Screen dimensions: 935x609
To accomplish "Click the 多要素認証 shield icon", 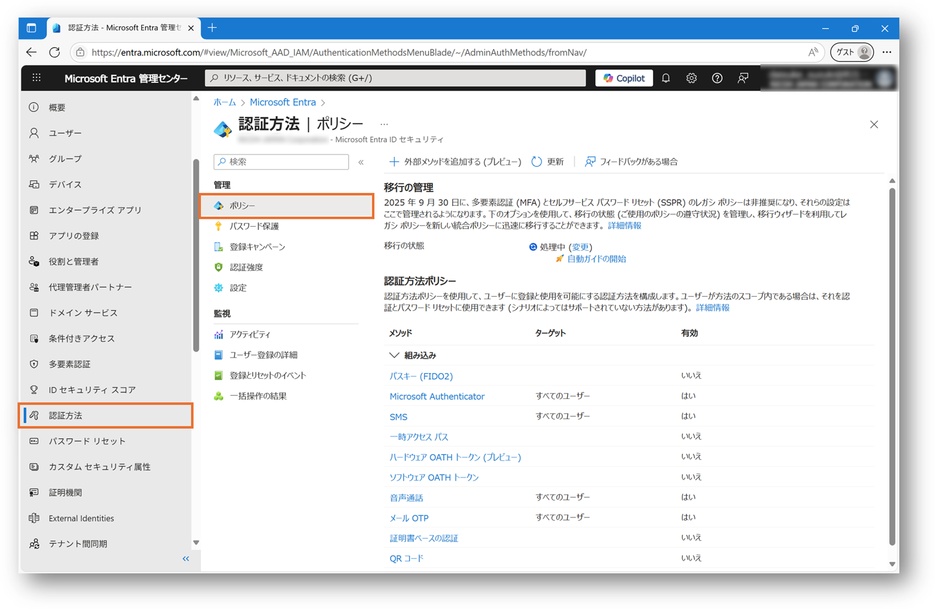I will pos(34,364).
